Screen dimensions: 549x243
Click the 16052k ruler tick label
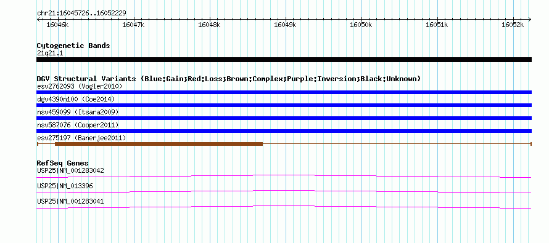[x=513, y=25]
